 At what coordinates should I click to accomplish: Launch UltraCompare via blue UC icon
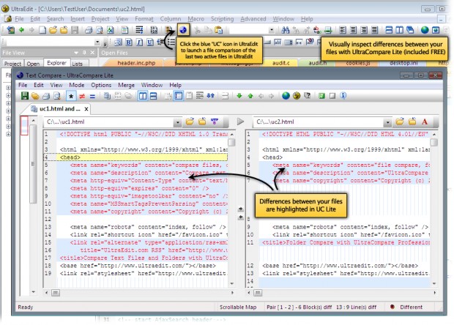pos(183,30)
